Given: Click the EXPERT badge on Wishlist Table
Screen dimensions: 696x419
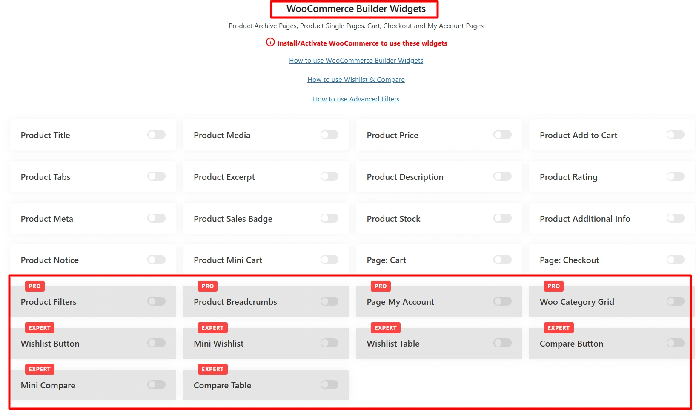Looking at the screenshot, I should 386,328.
